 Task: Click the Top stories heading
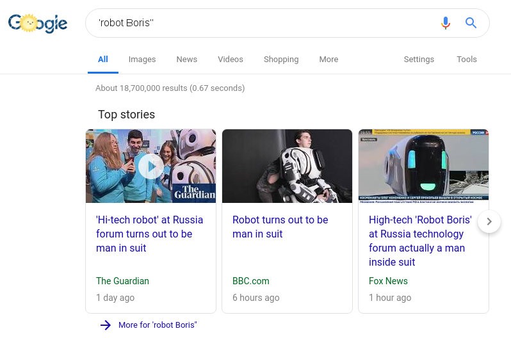[x=126, y=115]
